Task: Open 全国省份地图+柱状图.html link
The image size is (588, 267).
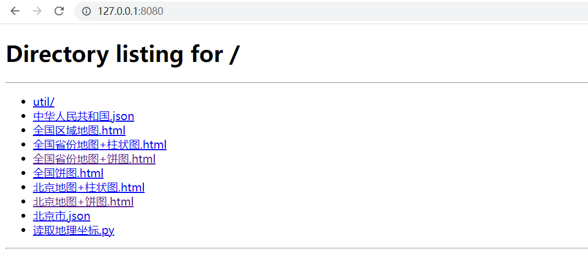Action: (100, 145)
